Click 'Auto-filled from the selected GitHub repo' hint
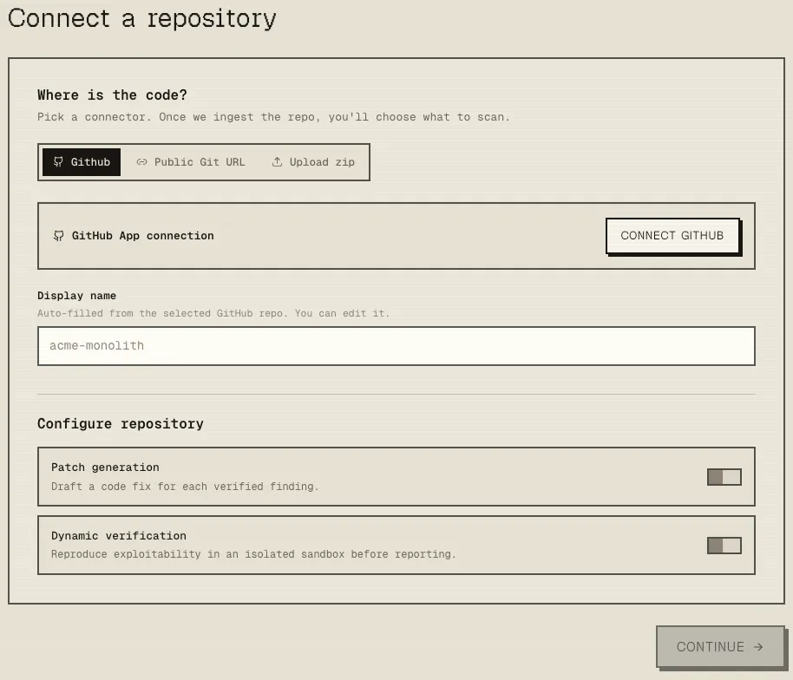The height and width of the screenshot is (680, 793). coord(213,313)
